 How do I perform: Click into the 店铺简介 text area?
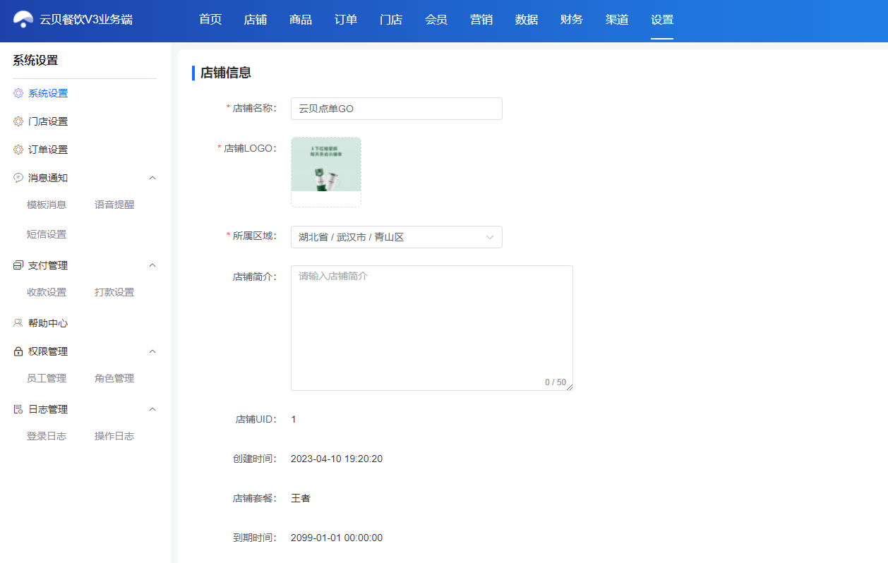(x=432, y=328)
